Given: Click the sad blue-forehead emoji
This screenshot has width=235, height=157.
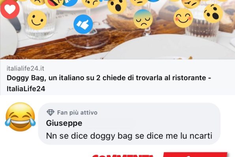Looking at the screenshot, I should click(143, 19).
